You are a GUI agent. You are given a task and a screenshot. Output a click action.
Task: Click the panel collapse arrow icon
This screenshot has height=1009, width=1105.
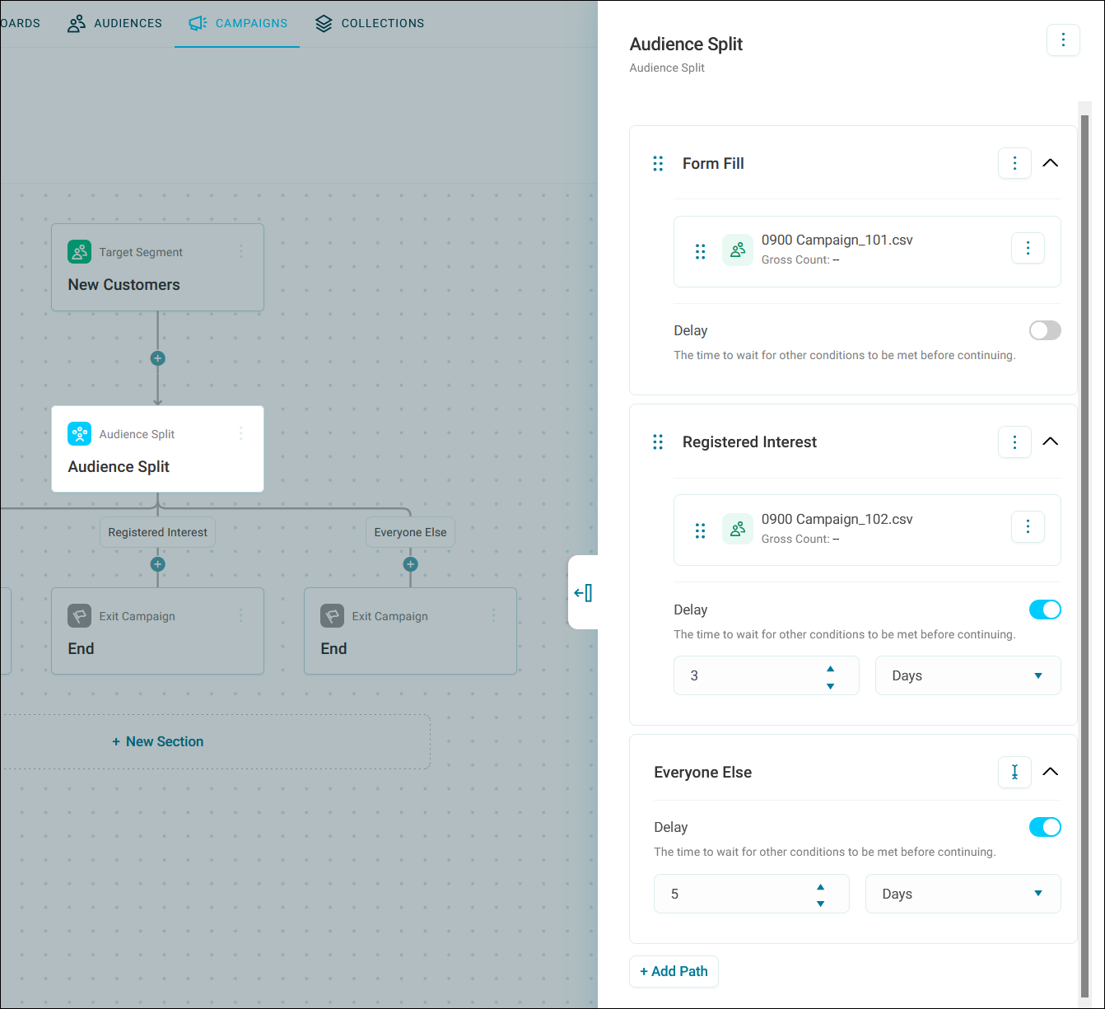coord(583,592)
